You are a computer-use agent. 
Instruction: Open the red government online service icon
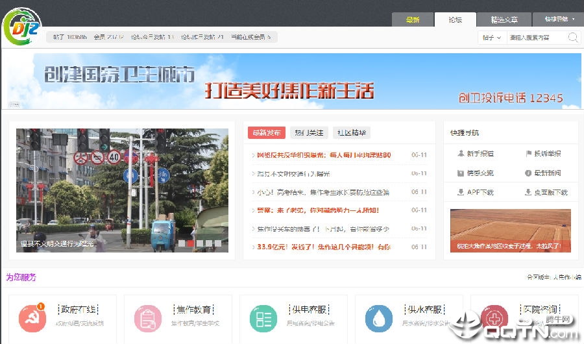tap(32, 318)
